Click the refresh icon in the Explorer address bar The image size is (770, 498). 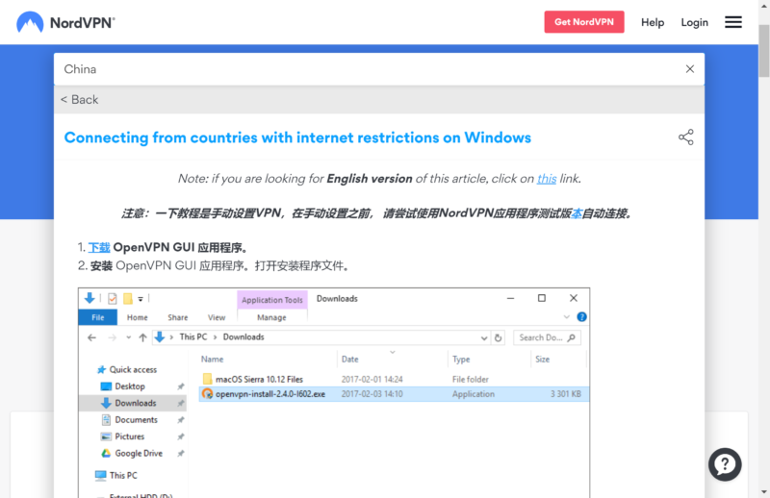pyautogui.click(x=498, y=337)
